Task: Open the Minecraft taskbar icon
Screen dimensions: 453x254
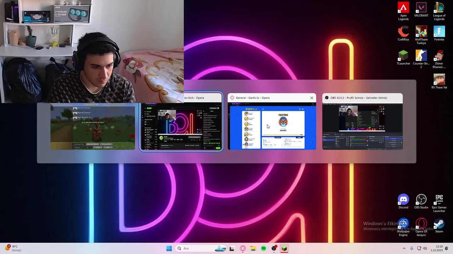Action: [x=284, y=248]
